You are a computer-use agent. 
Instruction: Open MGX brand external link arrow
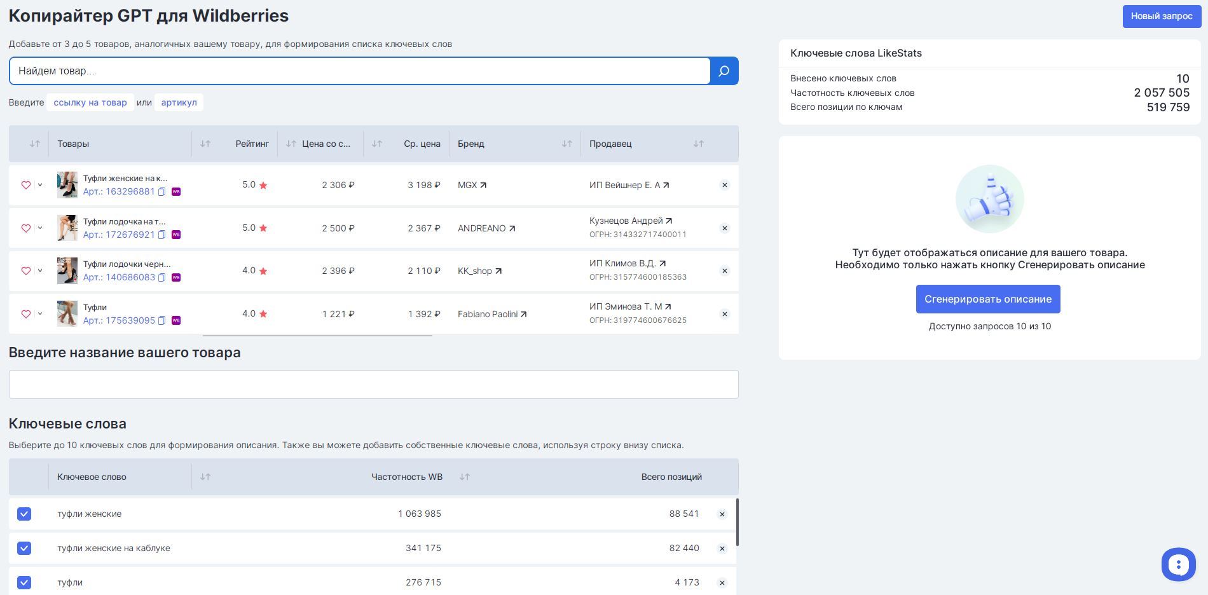[483, 185]
